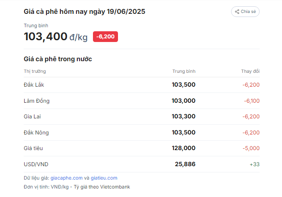282x197 pixels.
Task: Click the 25,886 exchange rate value
Action: click(185, 164)
